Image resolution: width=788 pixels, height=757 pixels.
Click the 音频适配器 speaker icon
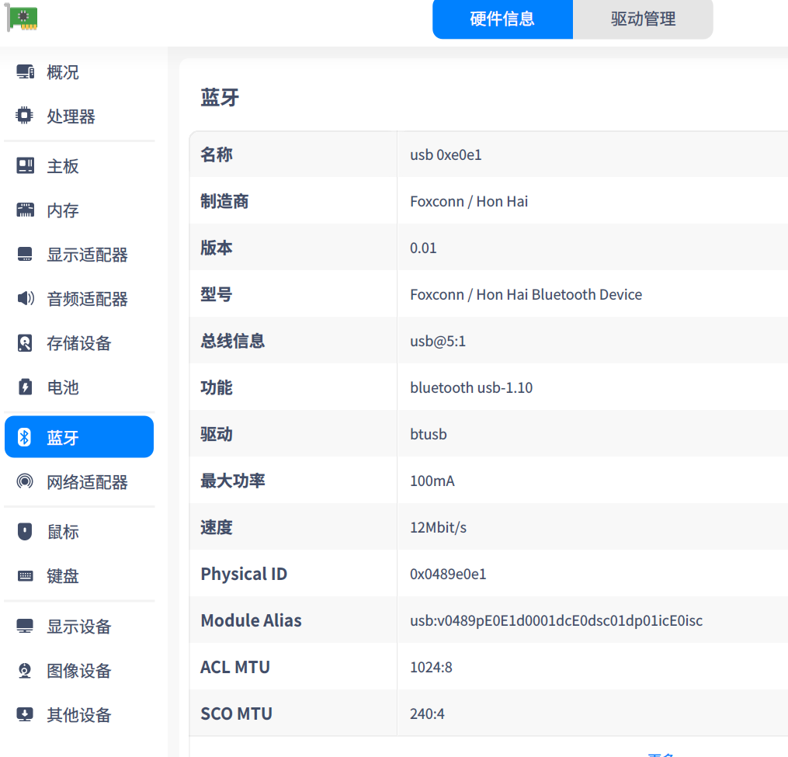25,298
